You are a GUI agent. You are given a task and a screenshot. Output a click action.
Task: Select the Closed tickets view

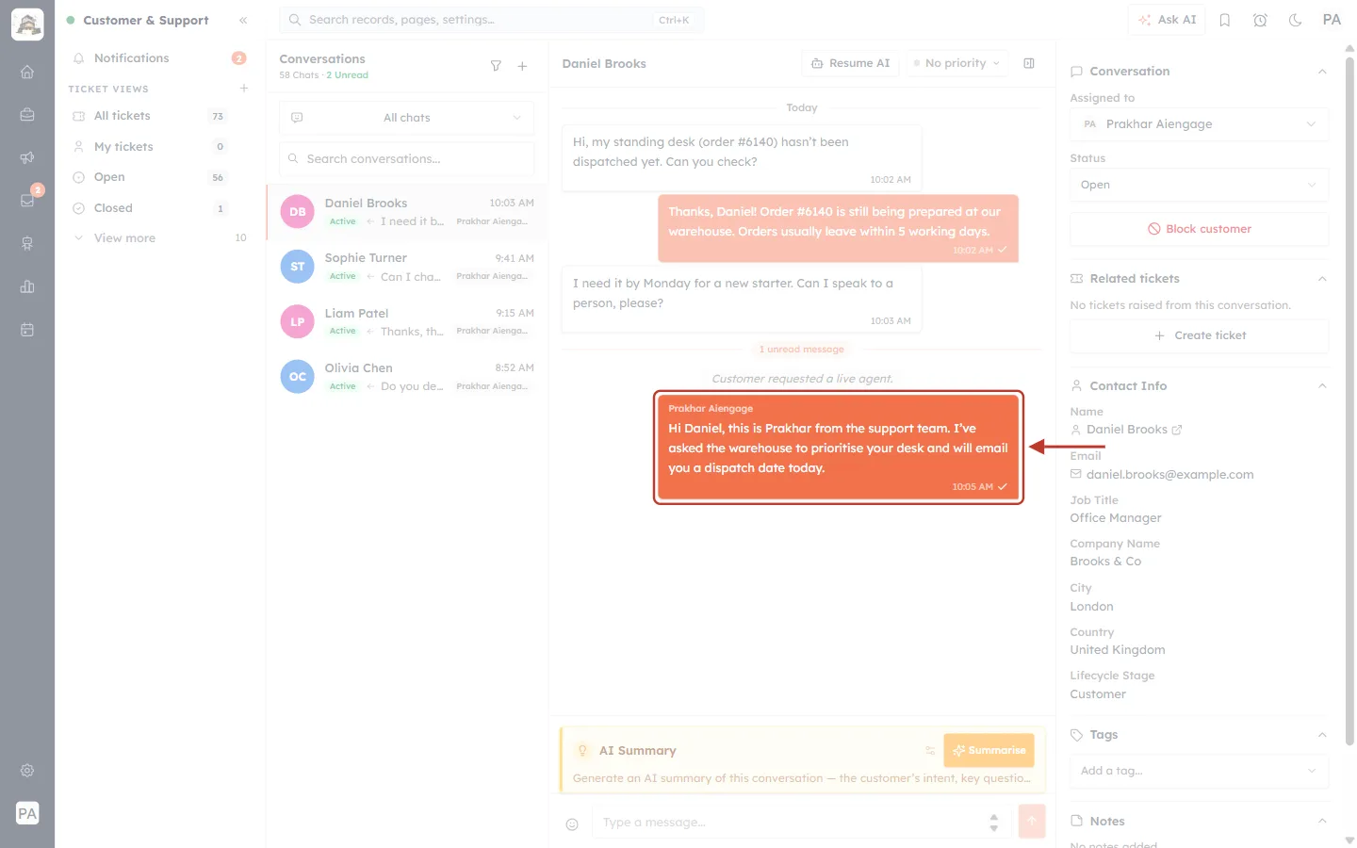pyautogui.click(x=160, y=208)
